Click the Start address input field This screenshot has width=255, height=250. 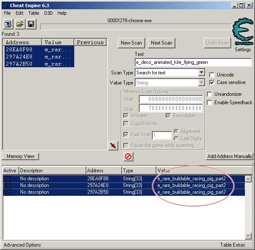point(171,99)
